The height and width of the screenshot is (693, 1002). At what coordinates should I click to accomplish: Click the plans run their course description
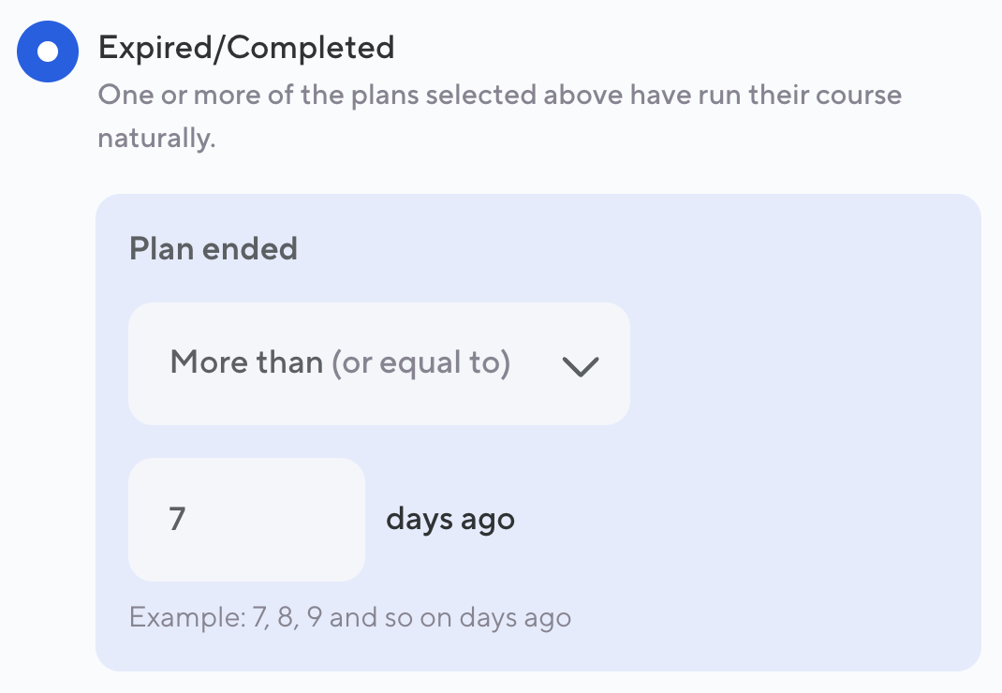(x=499, y=96)
